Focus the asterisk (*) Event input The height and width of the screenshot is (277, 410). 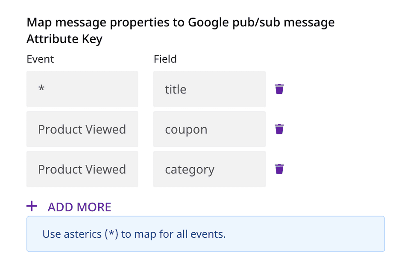pyautogui.click(x=82, y=89)
